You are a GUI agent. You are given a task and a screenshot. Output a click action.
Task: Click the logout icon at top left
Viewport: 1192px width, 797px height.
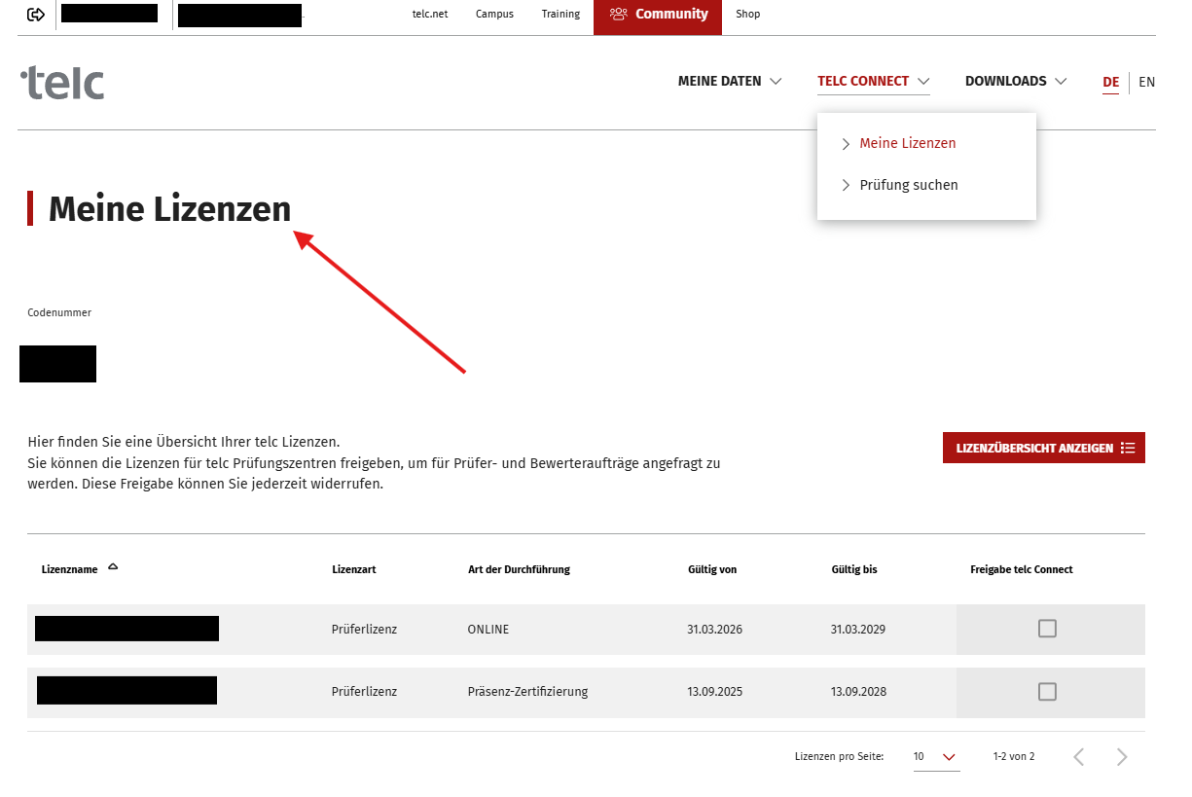[36, 15]
